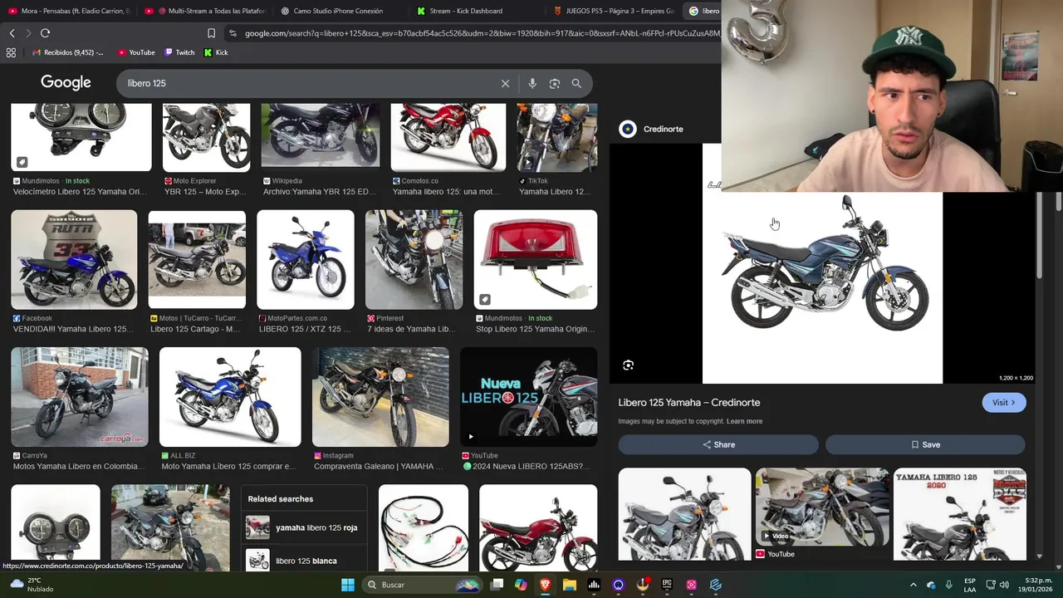The image size is (1063, 598).
Task: Search inside the preview image with Lens icon
Action: coord(629,365)
